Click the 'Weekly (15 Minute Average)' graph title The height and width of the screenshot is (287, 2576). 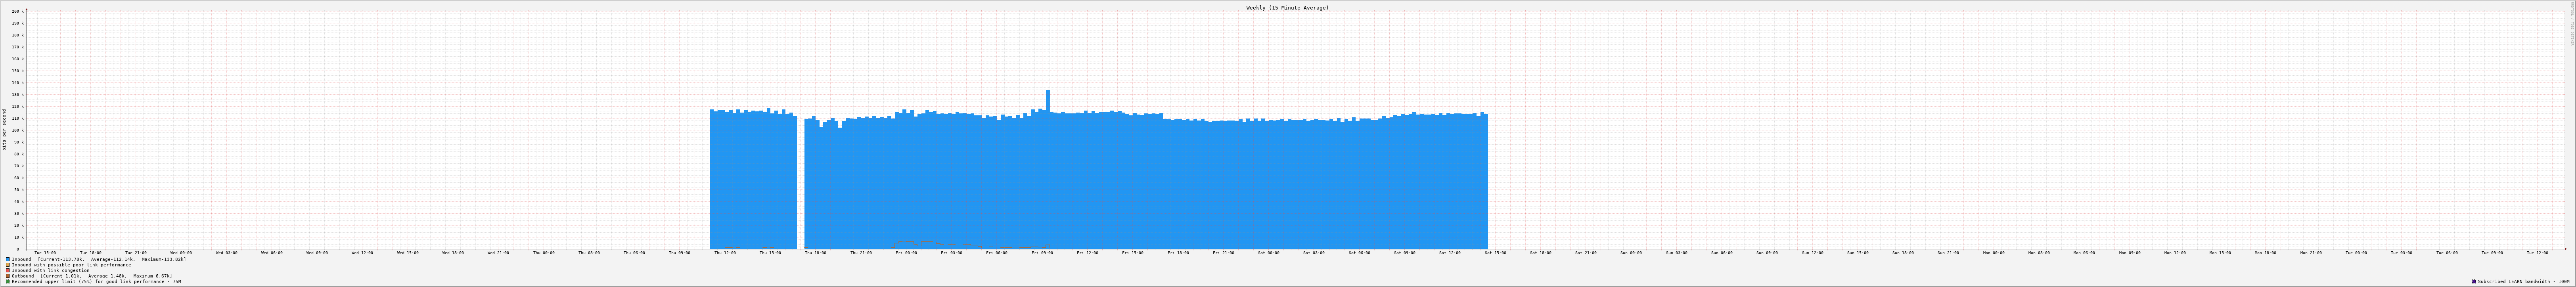[x=1287, y=7]
